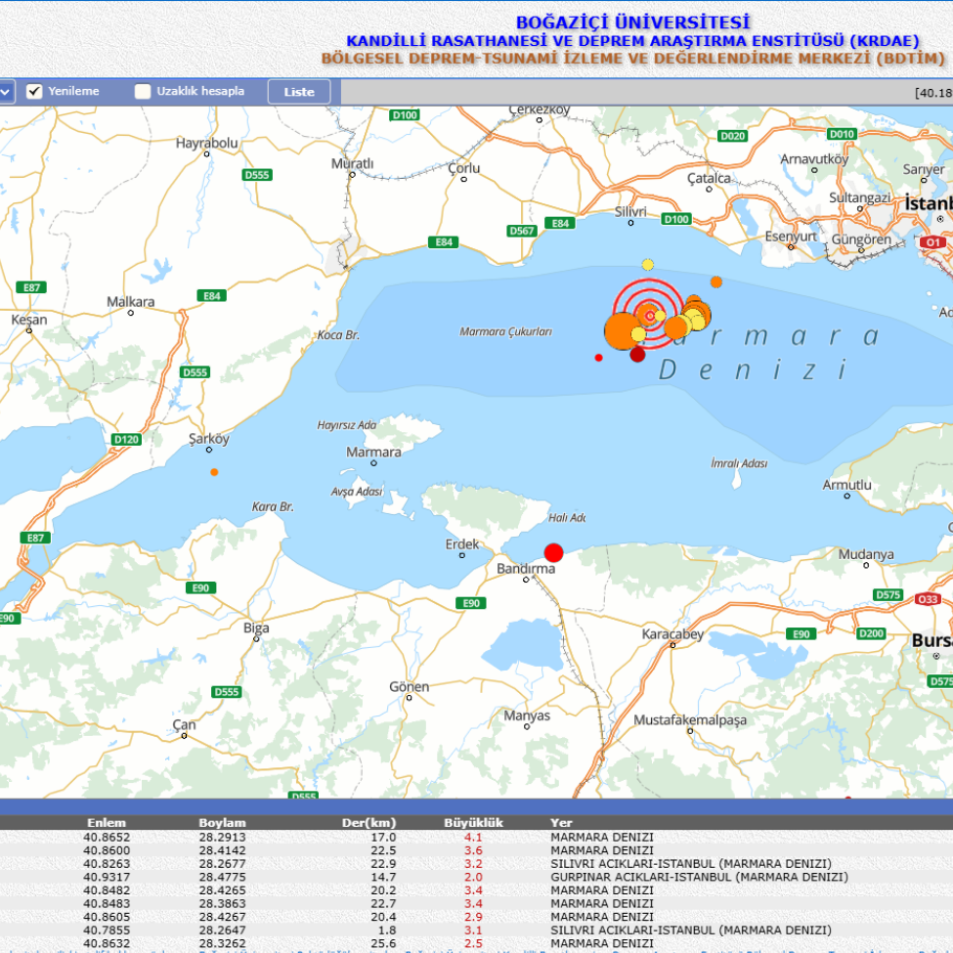Click the Der(km) column header
The width and height of the screenshot is (953, 953).
pos(368,823)
